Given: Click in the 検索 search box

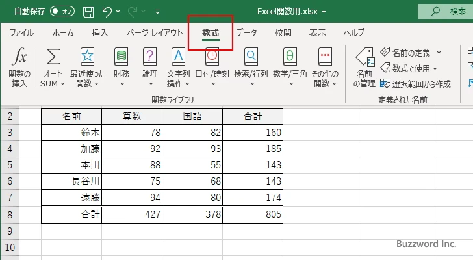Looking at the screenshot, I should click(x=445, y=12).
